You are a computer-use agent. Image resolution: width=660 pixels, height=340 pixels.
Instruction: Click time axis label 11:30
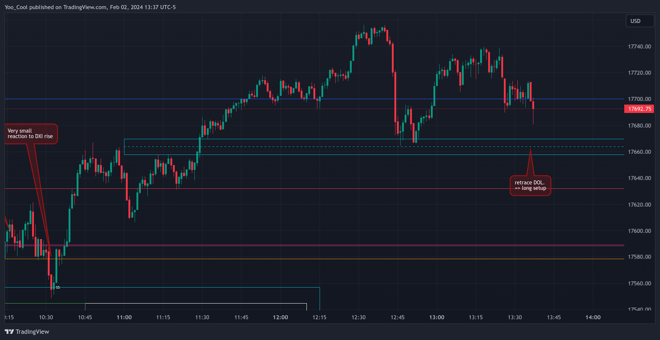pyautogui.click(x=202, y=317)
